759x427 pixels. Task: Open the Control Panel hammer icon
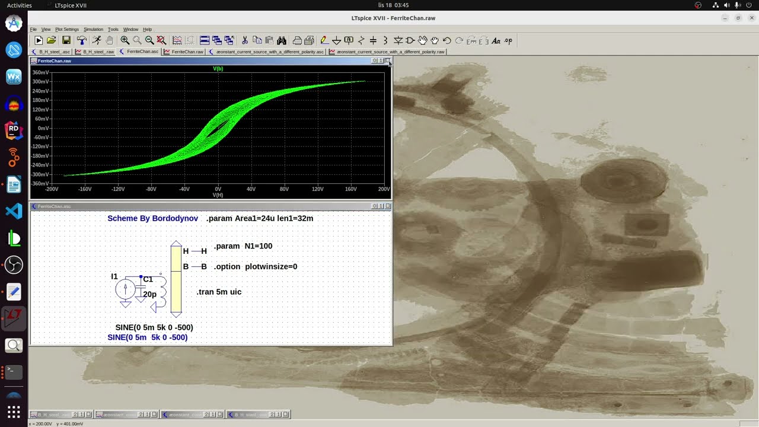(81, 40)
